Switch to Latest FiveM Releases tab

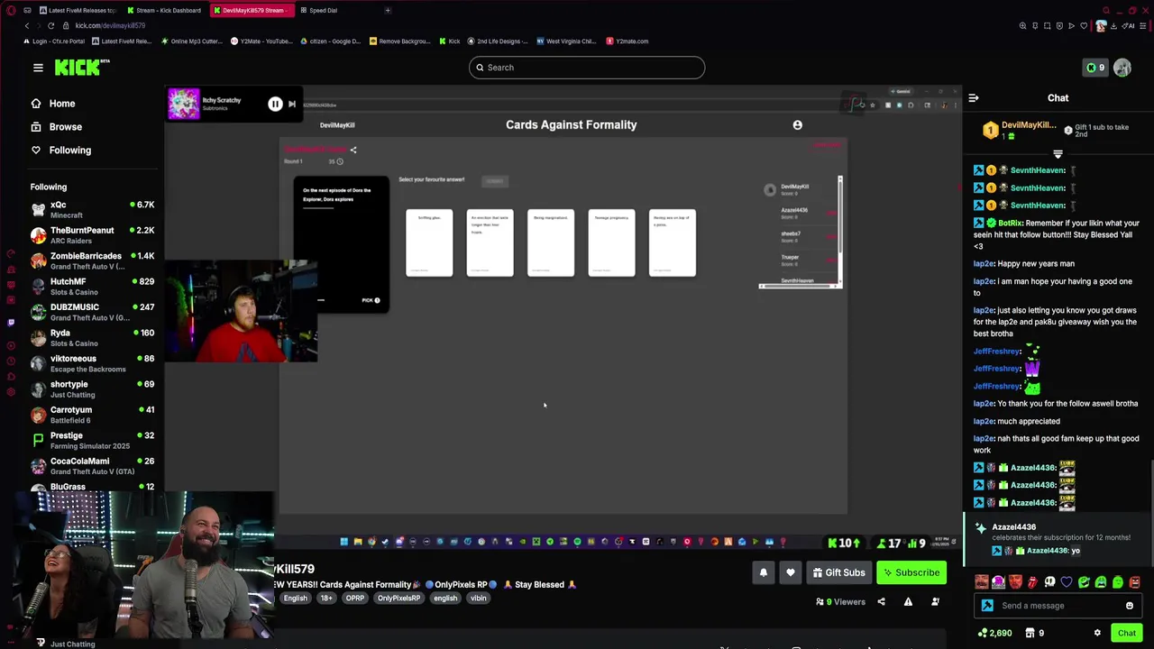click(77, 10)
